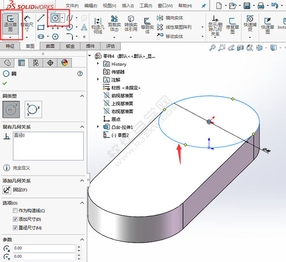Image resolution: width=286 pixels, height=262 pixels.
Task: Open the 帮助(H) menu
Action: coord(185,6)
